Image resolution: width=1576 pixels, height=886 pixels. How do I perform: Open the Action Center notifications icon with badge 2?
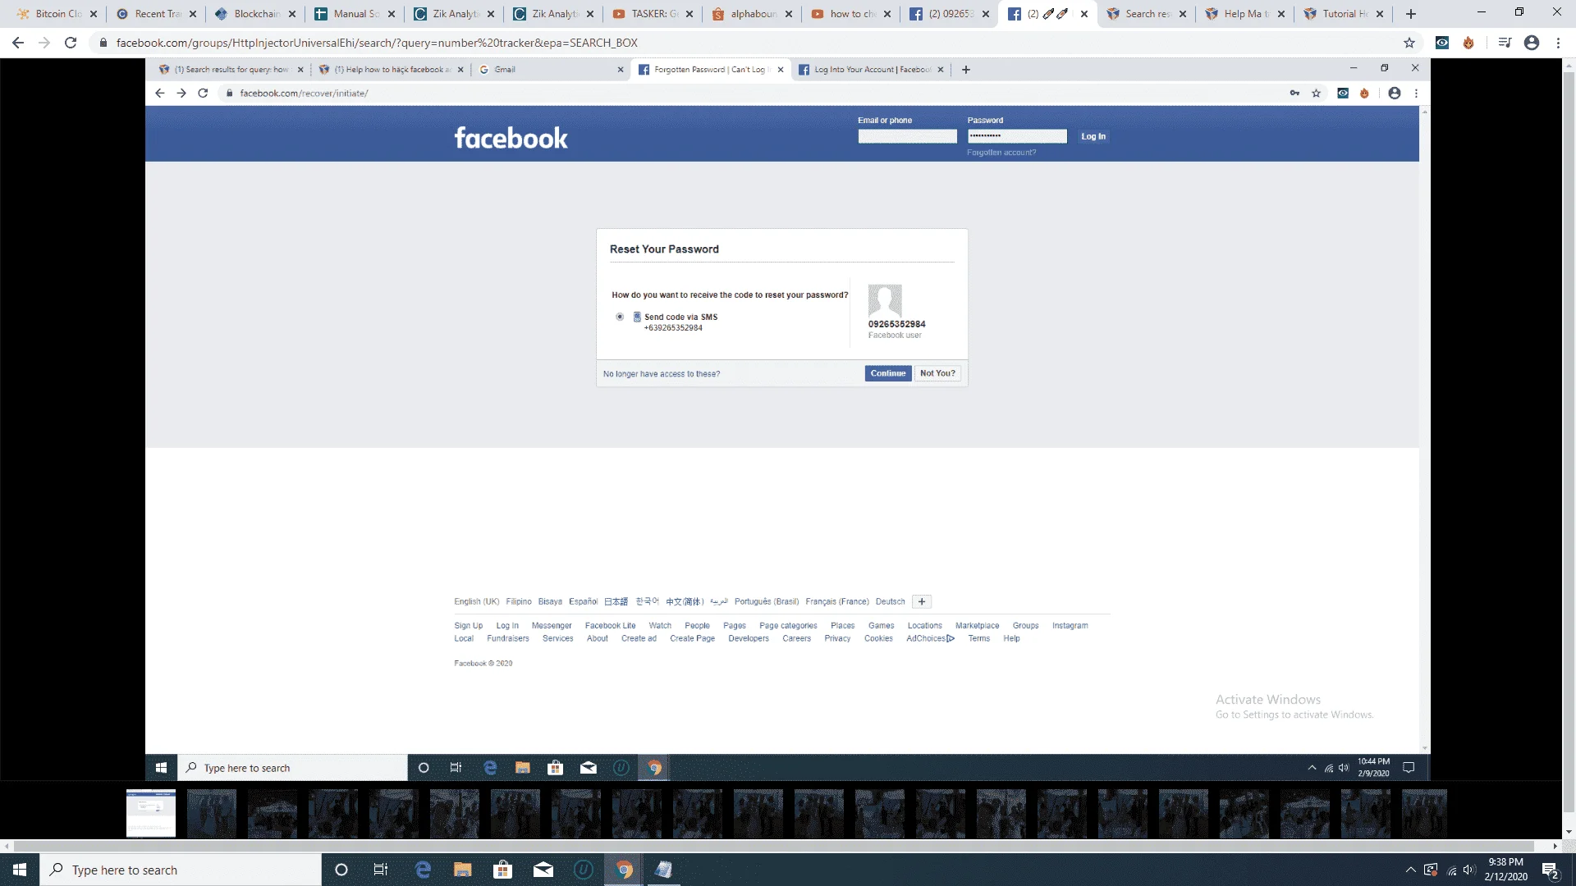(x=1551, y=870)
